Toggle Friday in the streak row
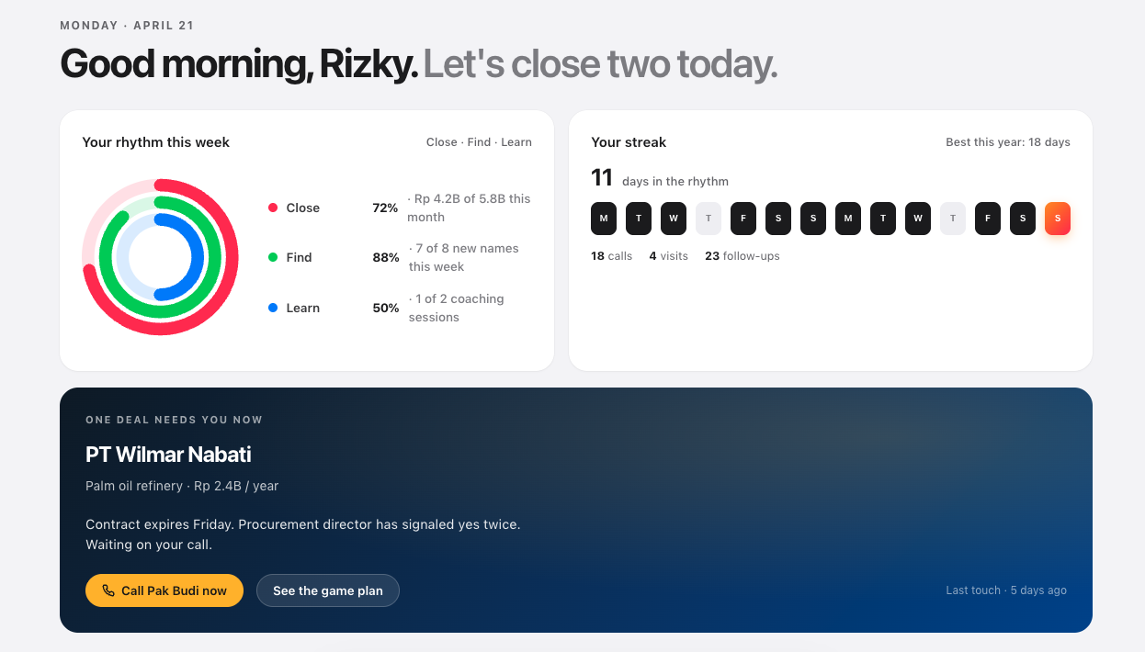 pos(743,219)
